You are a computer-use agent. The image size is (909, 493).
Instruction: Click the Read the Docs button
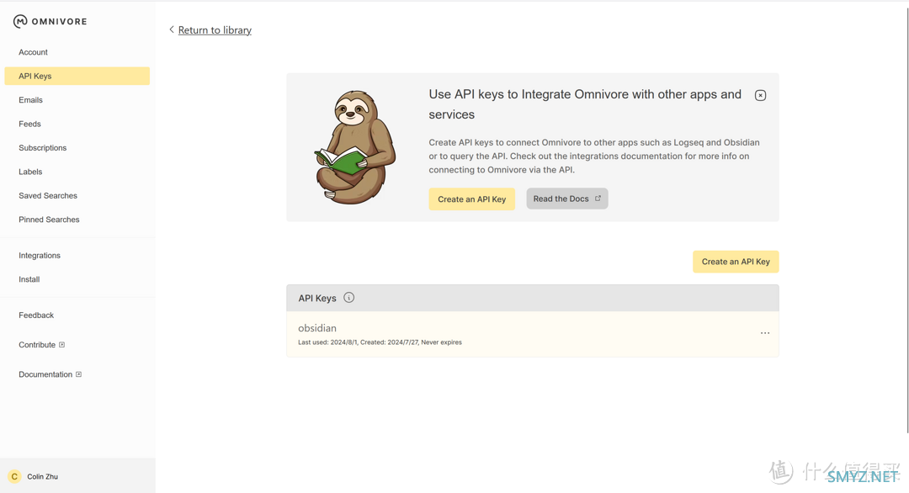pos(567,199)
